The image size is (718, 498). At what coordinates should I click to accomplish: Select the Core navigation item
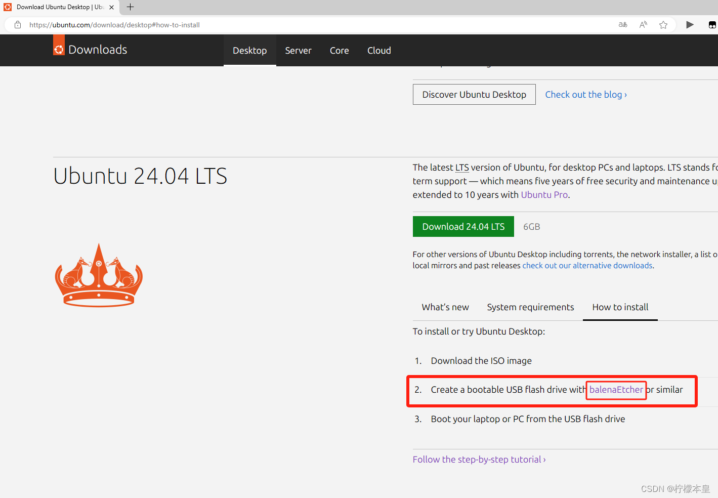coord(339,50)
